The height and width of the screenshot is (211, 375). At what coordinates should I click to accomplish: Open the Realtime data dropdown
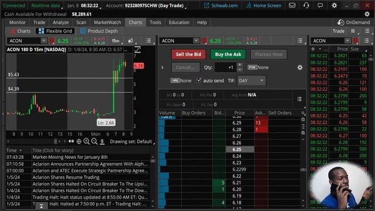(x=46, y=5)
